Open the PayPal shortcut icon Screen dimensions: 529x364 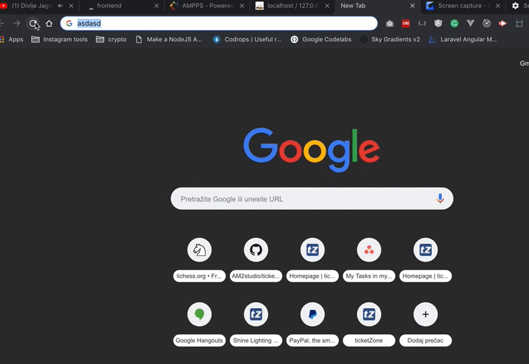point(312,314)
